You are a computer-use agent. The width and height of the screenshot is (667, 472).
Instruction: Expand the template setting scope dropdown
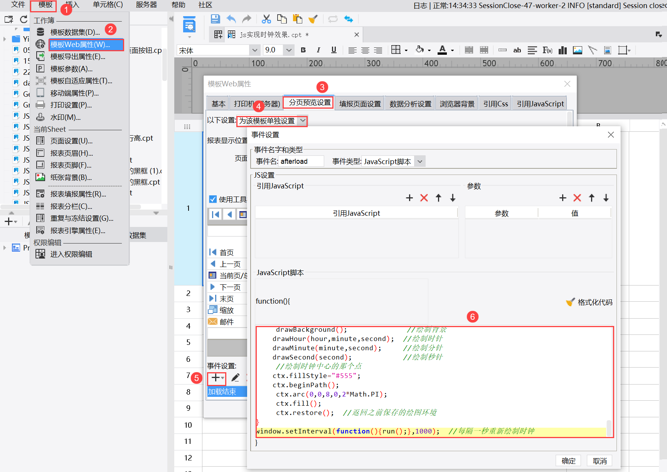tap(303, 121)
